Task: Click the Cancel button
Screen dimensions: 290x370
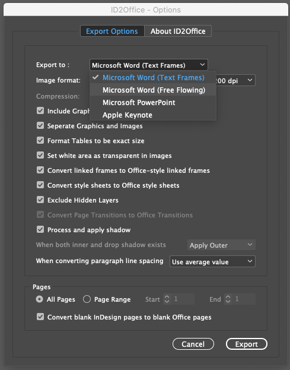Action: coord(193,344)
